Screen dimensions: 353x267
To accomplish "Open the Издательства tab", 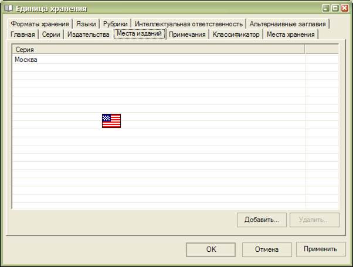I will [x=88, y=35].
